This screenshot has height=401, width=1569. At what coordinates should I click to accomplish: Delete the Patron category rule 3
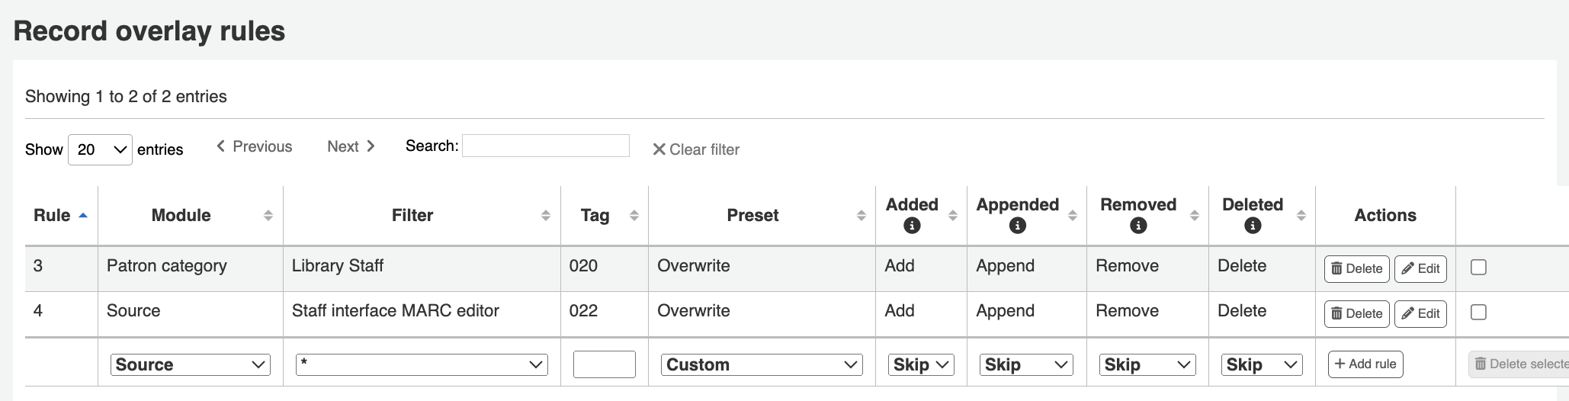[1356, 268]
